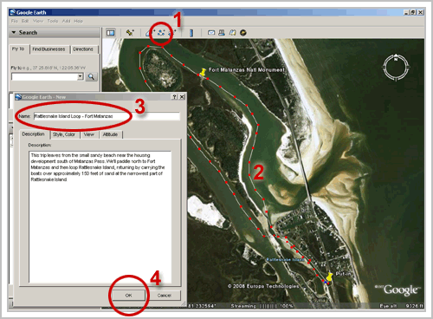The height and width of the screenshot is (319, 433).
Task: Open View in Google Maps icon
Action: pyautogui.click(x=232, y=33)
